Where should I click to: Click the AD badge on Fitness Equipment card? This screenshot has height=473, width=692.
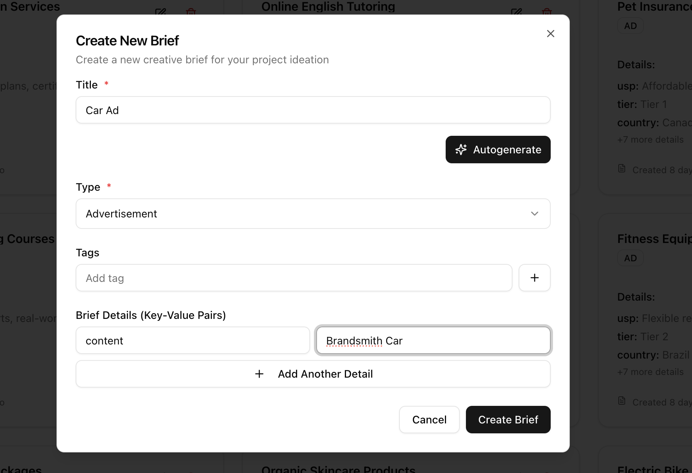[x=631, y=258]
